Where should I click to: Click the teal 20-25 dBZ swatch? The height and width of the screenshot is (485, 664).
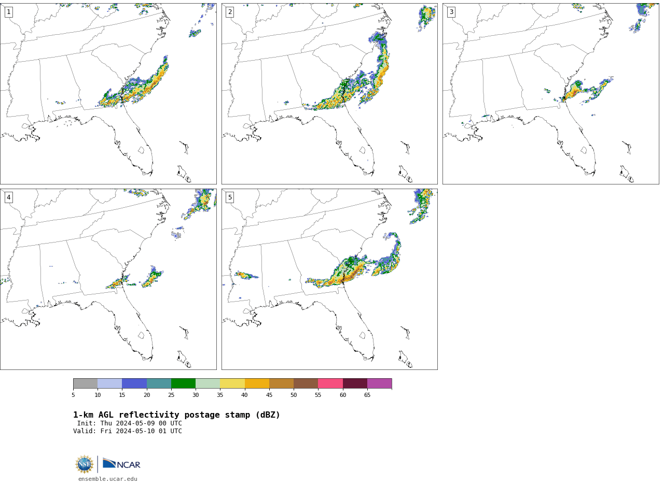159,383
